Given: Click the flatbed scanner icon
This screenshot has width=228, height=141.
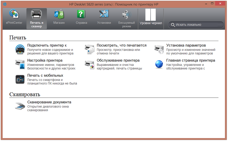Looking at the screenshot, I should click(x=20, y=106).
